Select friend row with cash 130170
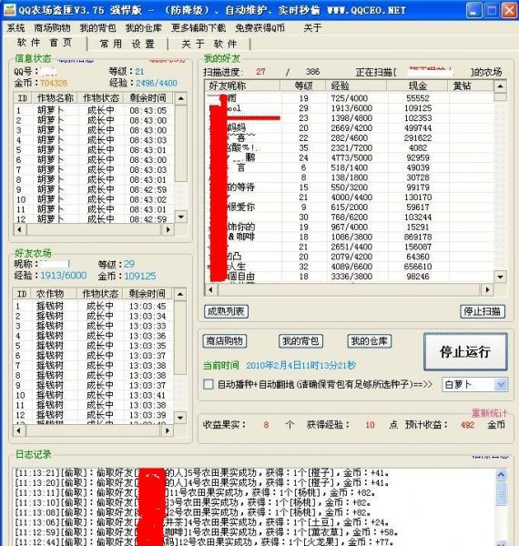The image size is (519, 546). coord(350,197)
